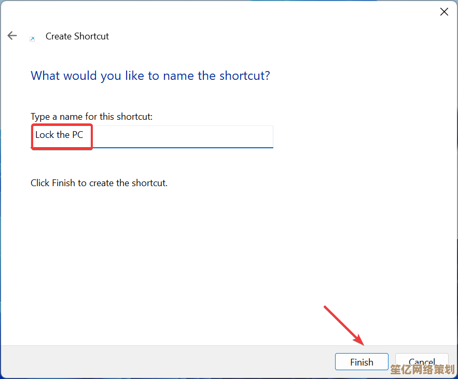458x379 pixels.
Task: Click the word "Lock" in the name field
Action: tap(45, 135)
